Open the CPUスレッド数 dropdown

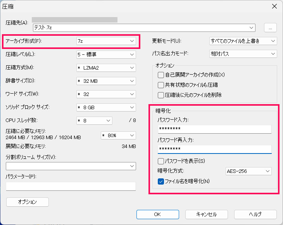[x=95, y=120]
